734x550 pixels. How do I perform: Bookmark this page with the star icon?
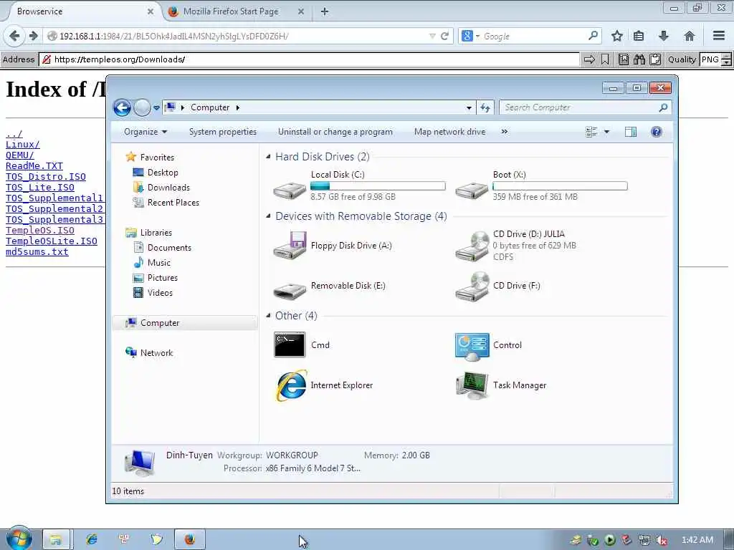click(617, 36)
